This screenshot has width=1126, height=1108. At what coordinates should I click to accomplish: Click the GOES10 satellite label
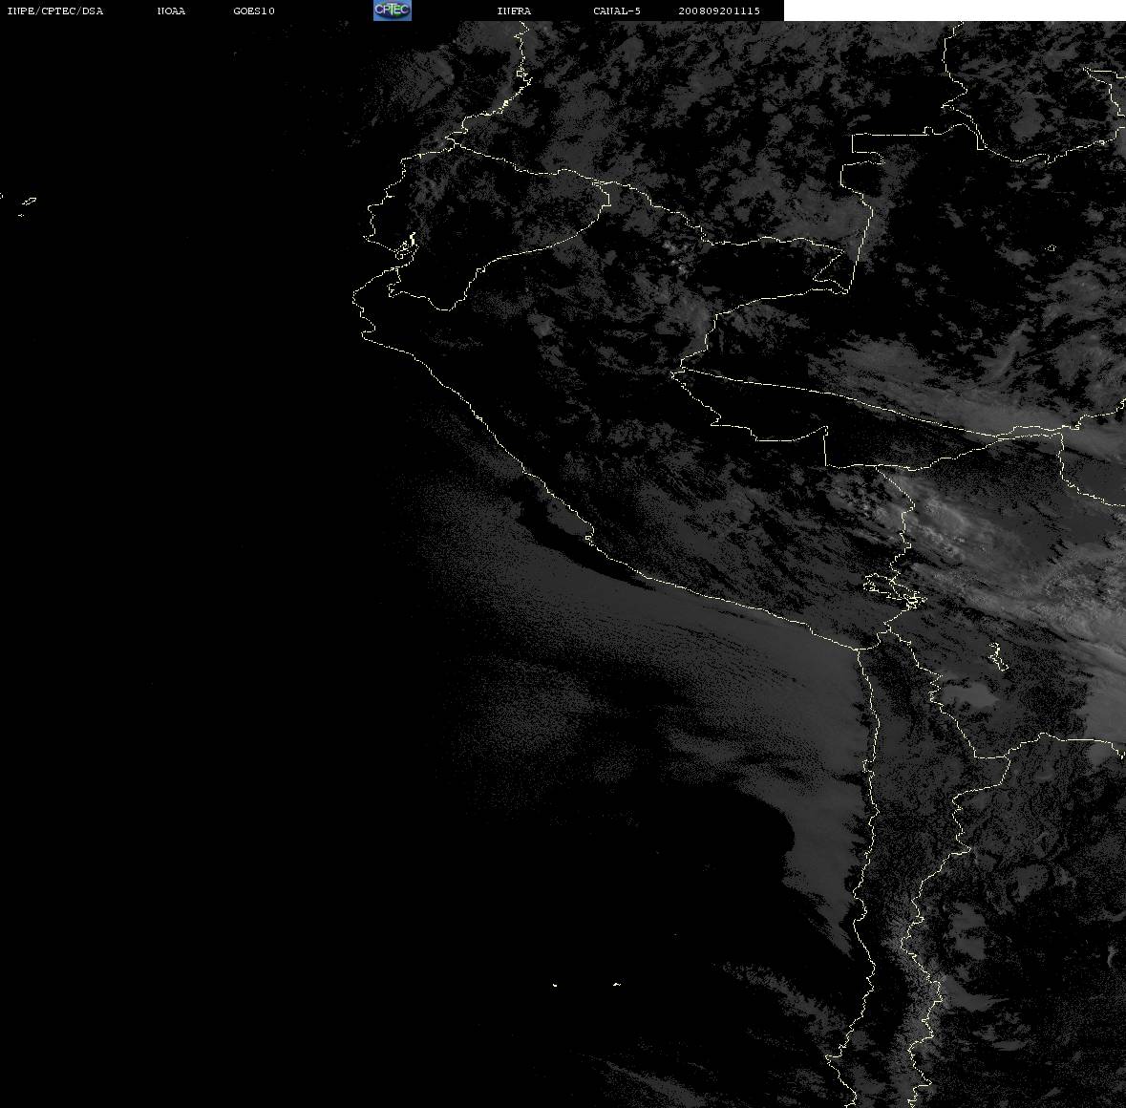click(253, 11)
